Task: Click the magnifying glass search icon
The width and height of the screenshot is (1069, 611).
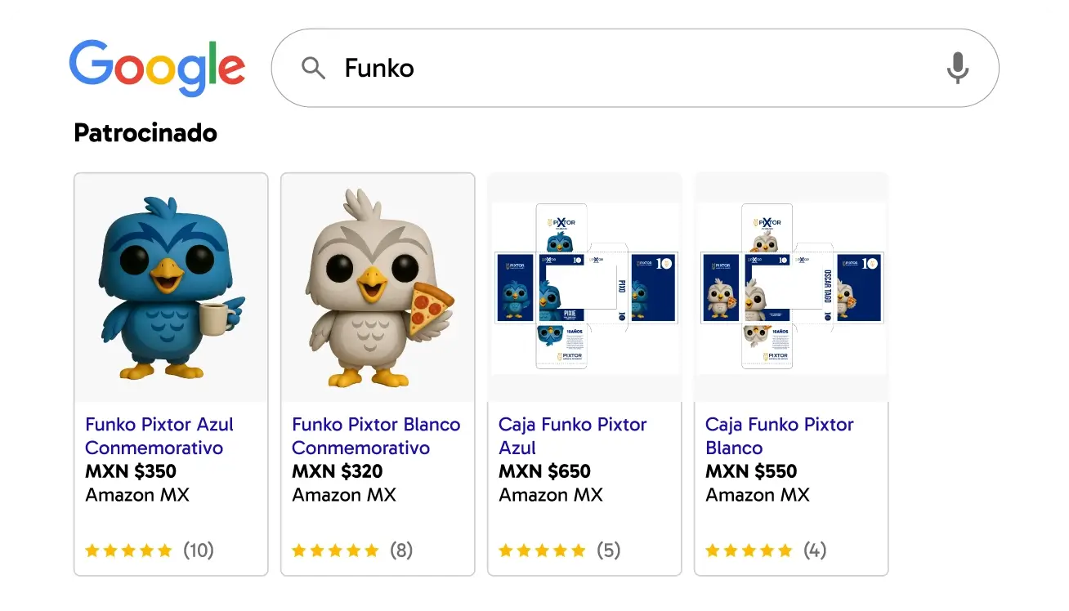Action: pos(313,68)
